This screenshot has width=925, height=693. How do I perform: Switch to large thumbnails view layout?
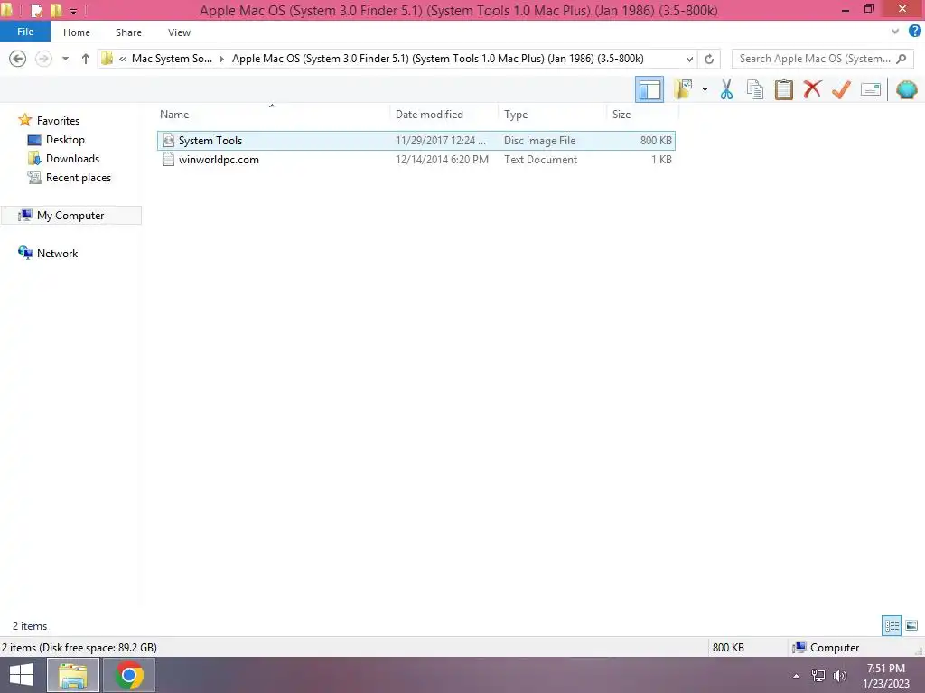(x=911, y=625)
